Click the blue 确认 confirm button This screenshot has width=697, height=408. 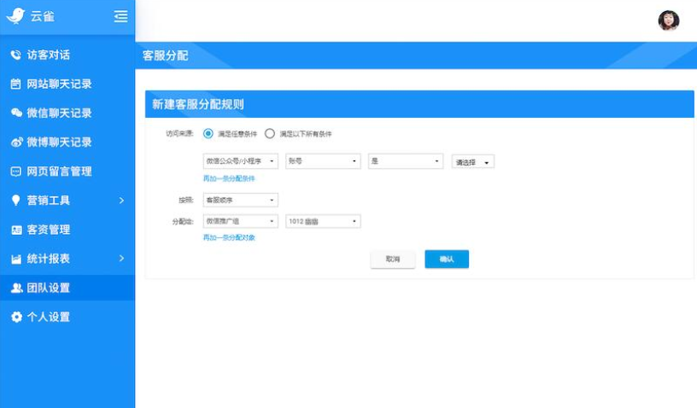point(447,259)
